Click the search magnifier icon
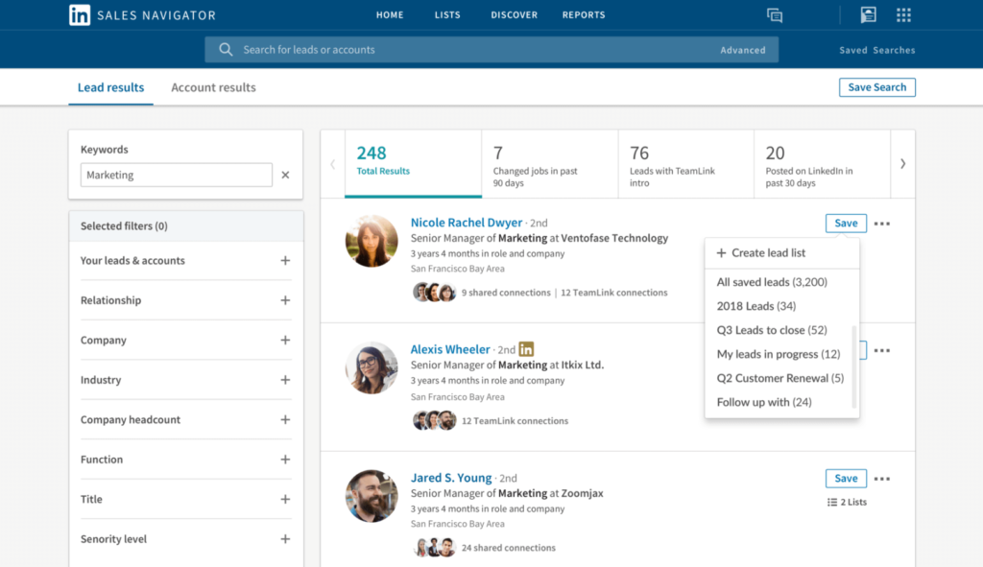The height and width of the screenshot is (567, 983). point(226,50)
